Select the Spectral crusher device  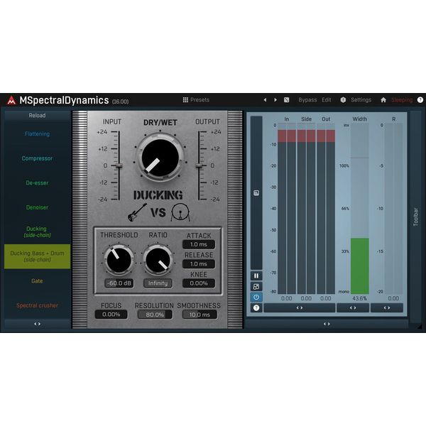pos(37,305)
